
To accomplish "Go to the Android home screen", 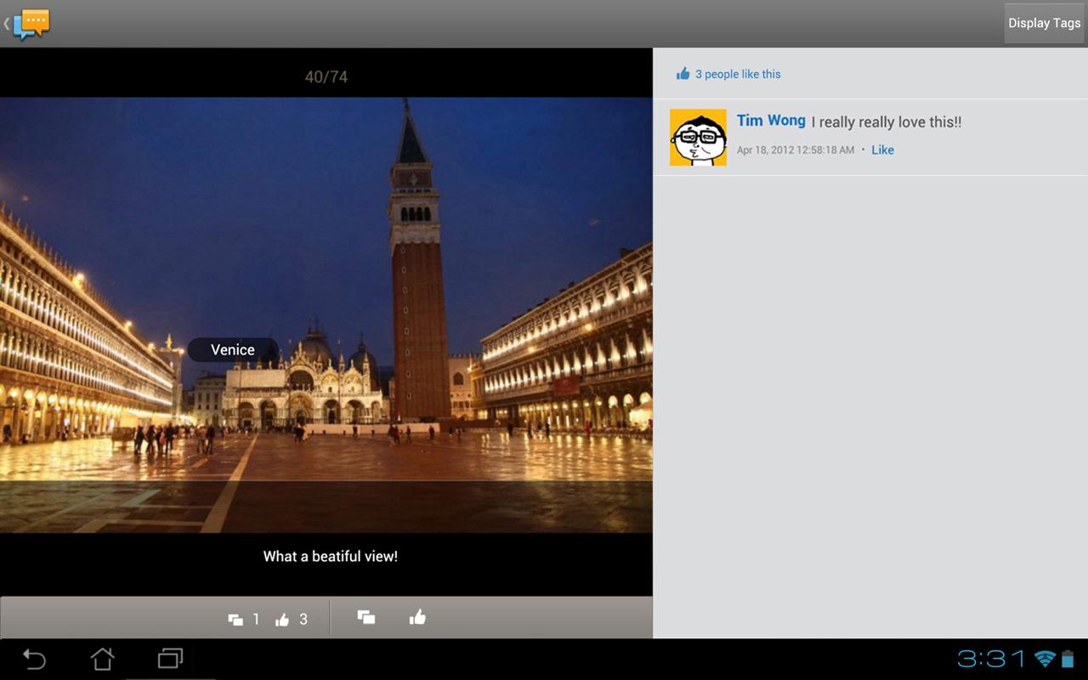I will coord(102,659).
